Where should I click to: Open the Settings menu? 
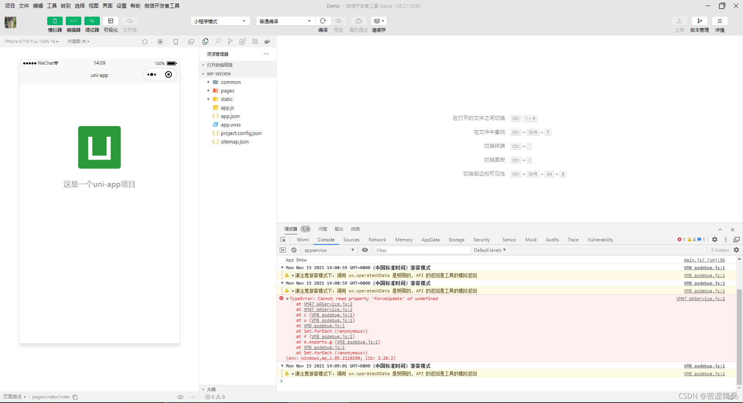pyautogui.click(x=122, y=6)
